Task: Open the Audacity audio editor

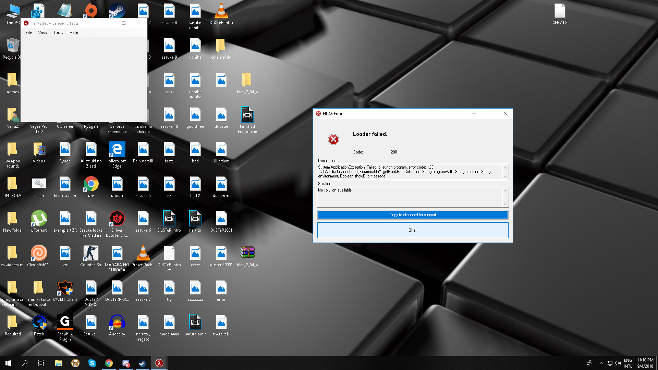Action: 117,322
